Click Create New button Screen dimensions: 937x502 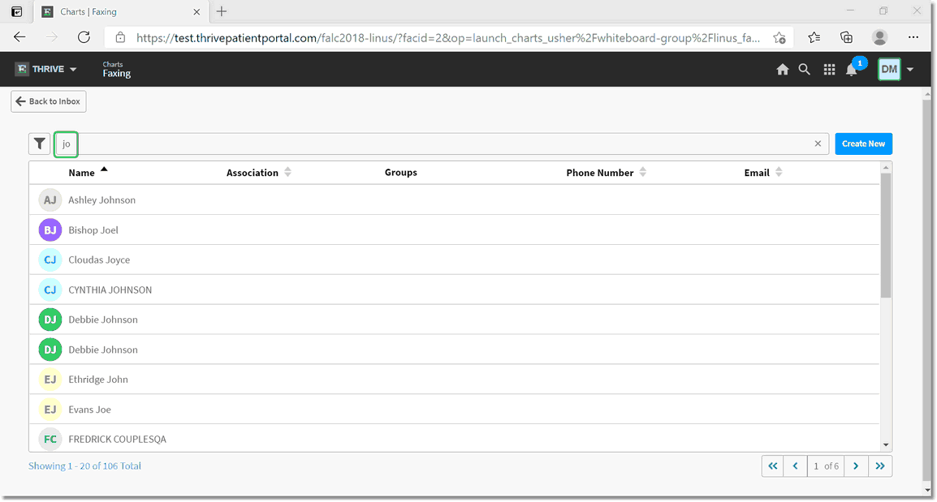863,144
